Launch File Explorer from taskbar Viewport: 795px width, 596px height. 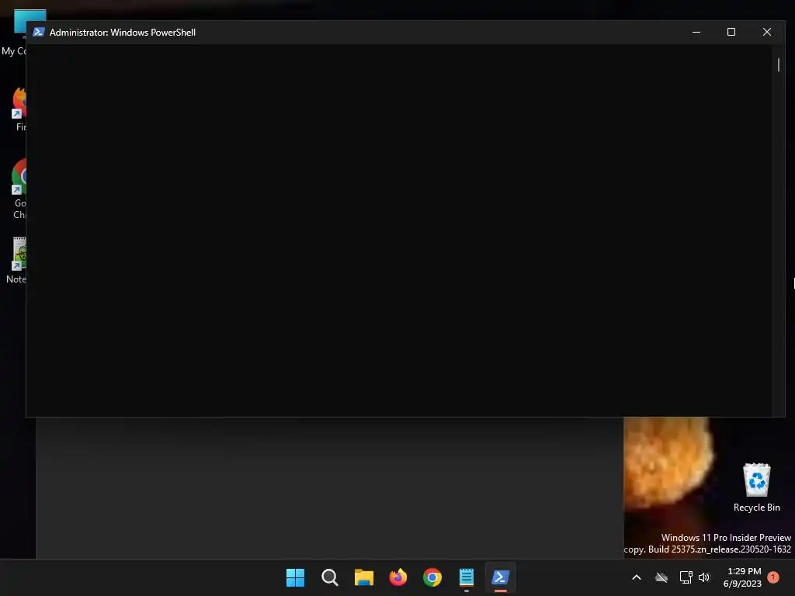click(x=363, y=577)
